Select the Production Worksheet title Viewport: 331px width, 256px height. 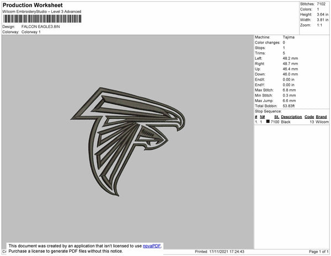point(33,6)
